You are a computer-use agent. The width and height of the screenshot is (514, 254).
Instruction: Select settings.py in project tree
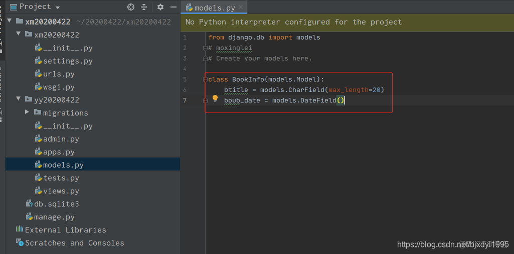68,61
